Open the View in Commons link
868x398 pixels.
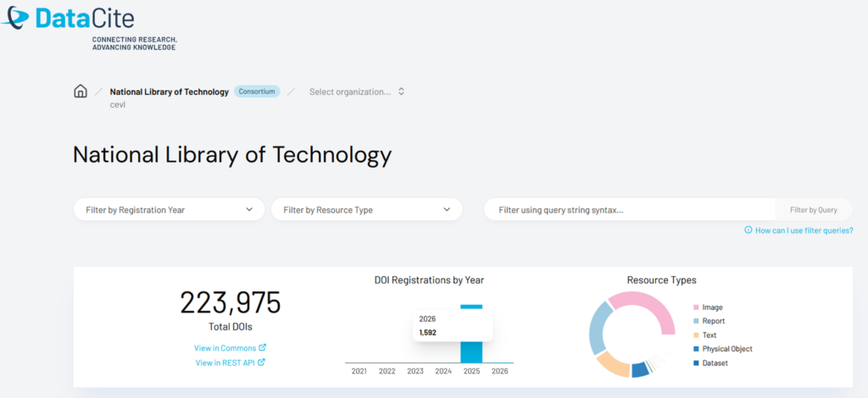click(225, 347)
